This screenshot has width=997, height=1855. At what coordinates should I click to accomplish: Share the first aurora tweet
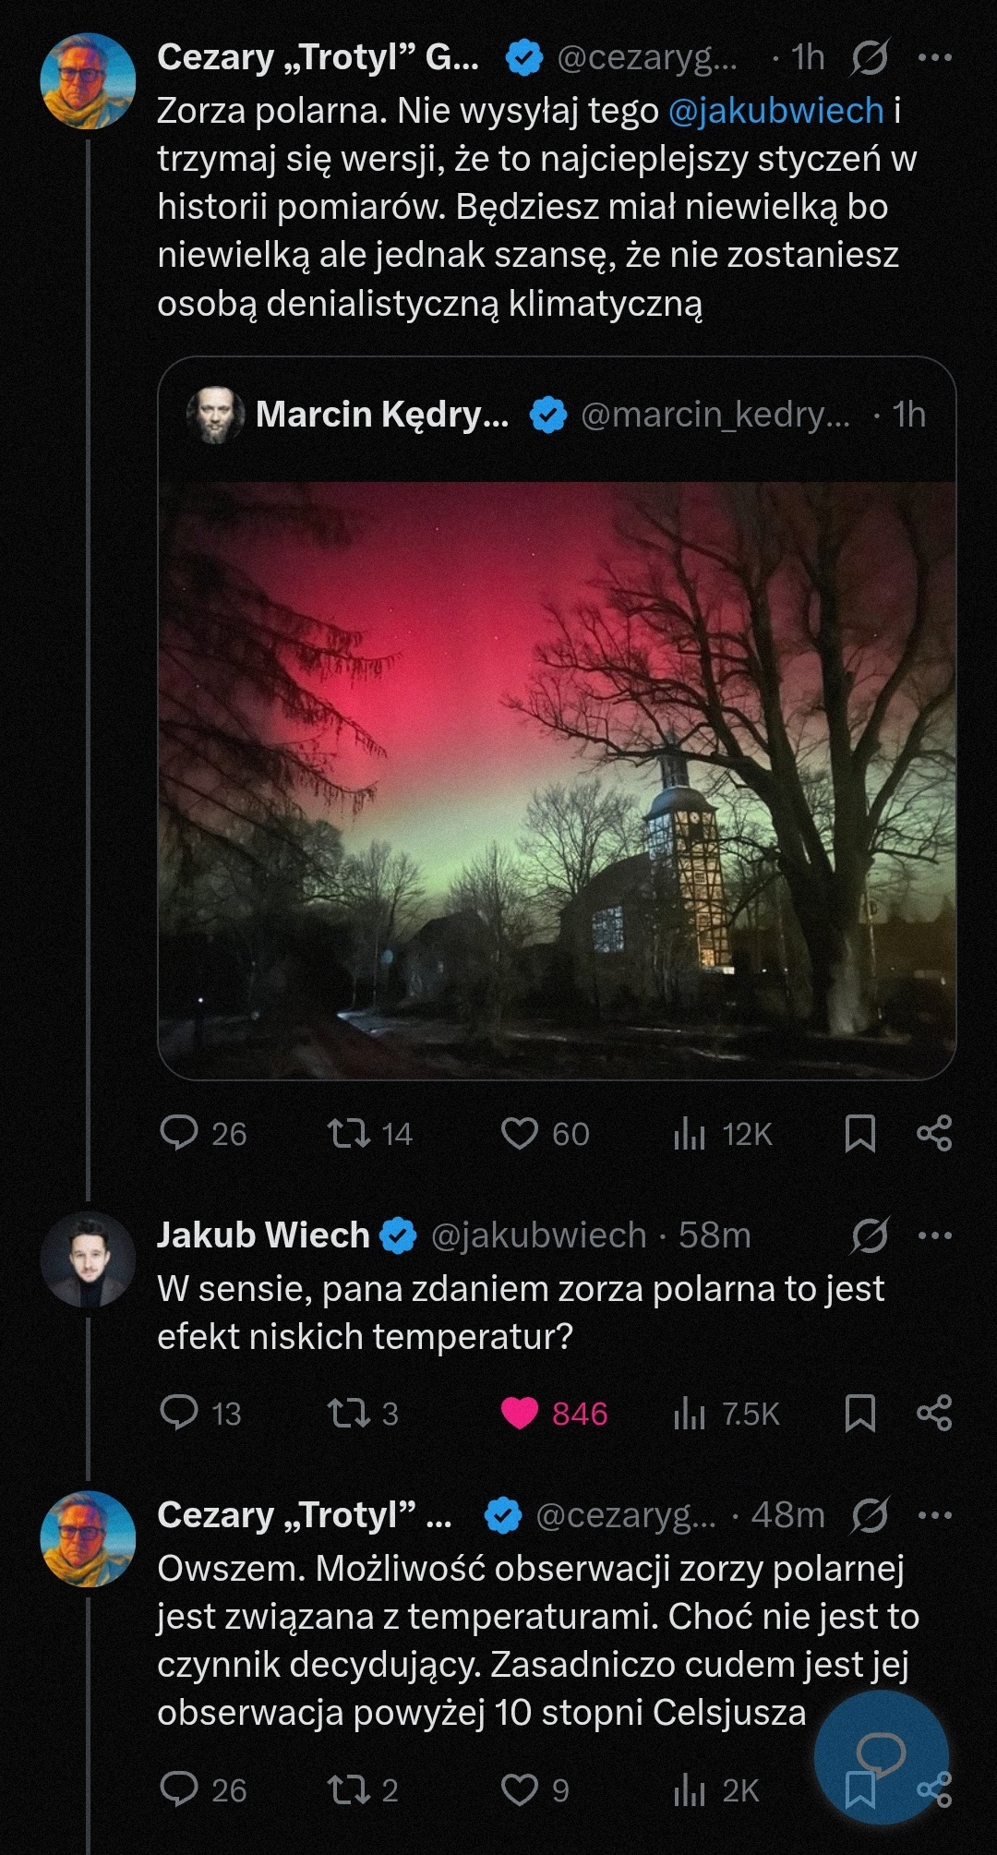tap(933, 1133)
